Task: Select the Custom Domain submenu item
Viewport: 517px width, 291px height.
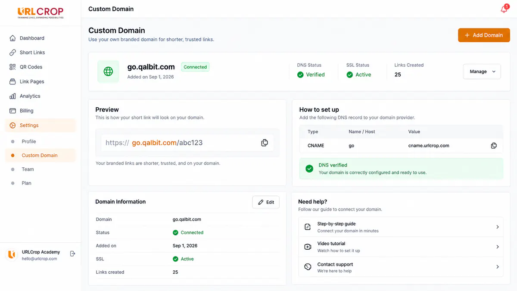Action: (x=40, y=155)
